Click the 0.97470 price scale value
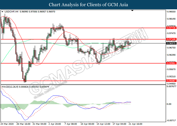 point(171,33)
